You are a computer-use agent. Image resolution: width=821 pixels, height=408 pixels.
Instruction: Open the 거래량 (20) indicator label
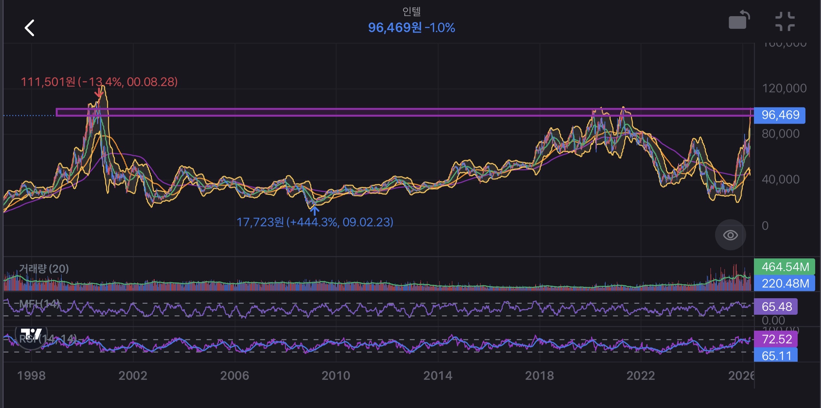coord(44,268)
